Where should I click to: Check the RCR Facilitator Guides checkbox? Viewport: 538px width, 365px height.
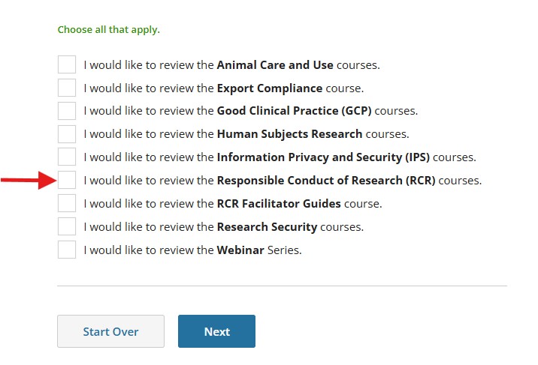(67, 203)
